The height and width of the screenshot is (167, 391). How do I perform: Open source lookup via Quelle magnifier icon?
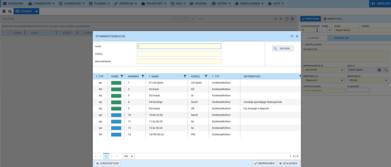pyautogui.click(x=386, y=70)
